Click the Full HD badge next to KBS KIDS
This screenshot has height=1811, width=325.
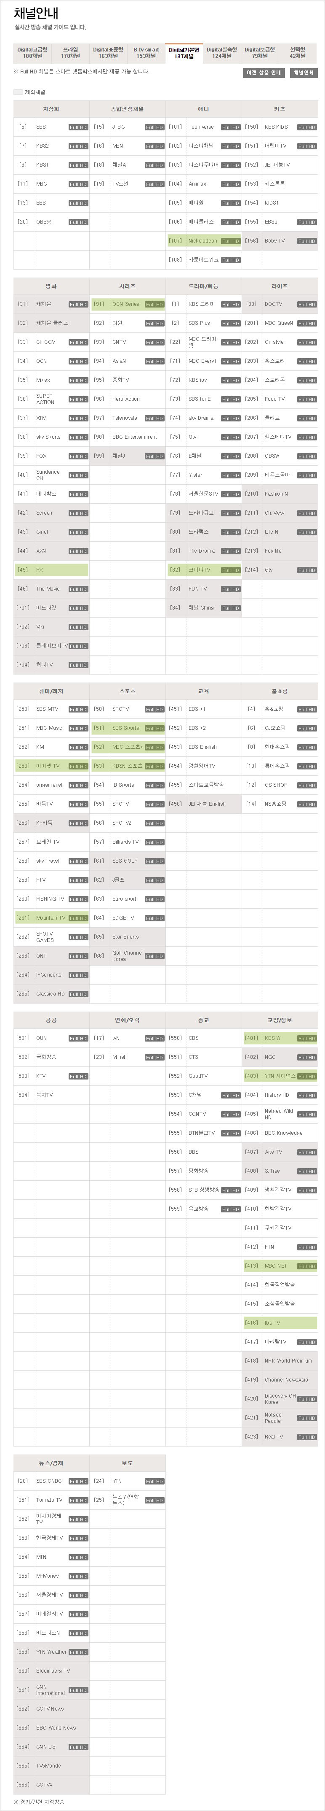pyautogui.click(x=307, y=127)
